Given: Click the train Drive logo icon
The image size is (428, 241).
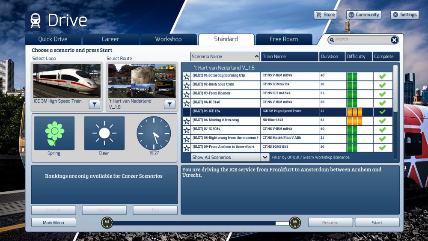Looking at the screenshot, I should 35,21.
